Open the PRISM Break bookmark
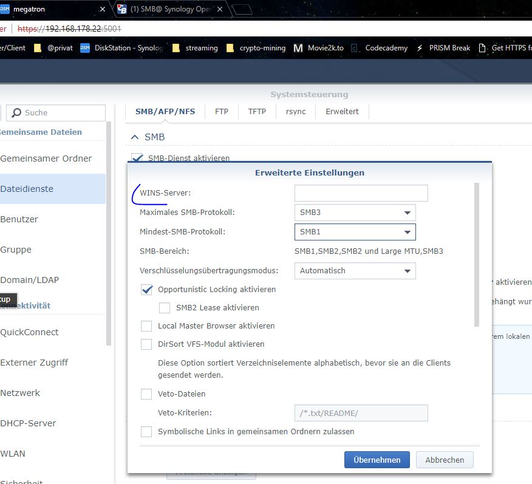Image resolution: width=532 pixels, height=484 pixels. pos(443,48)
